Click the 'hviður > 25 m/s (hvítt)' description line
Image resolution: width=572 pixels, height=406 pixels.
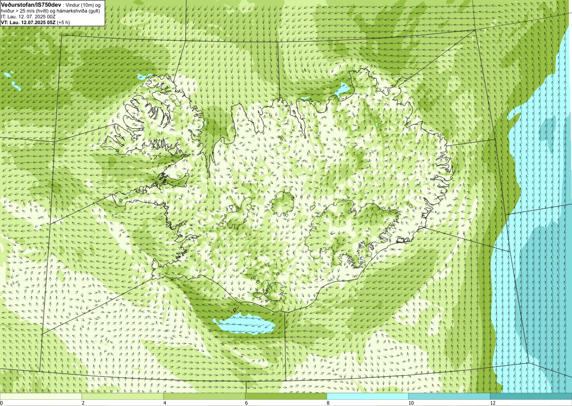(51, 11)
